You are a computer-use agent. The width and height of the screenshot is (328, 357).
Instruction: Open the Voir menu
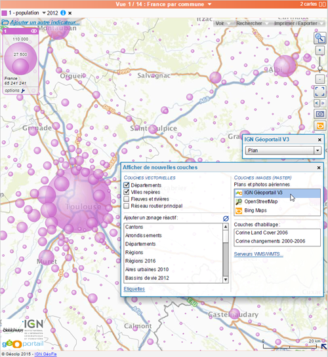click(222, 23)
